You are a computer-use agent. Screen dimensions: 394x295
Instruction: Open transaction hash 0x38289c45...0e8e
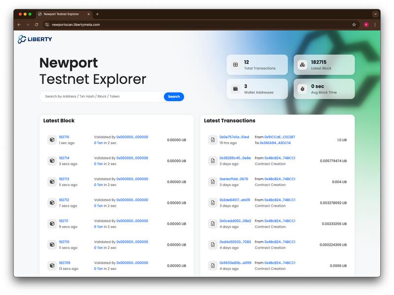(235, 158)
